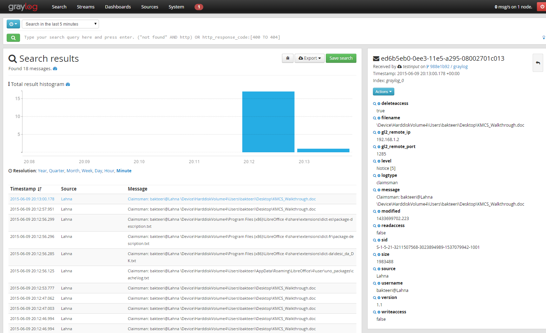
Task: Open the clock time-range type dropdown
Action: (x=13, y=24)
